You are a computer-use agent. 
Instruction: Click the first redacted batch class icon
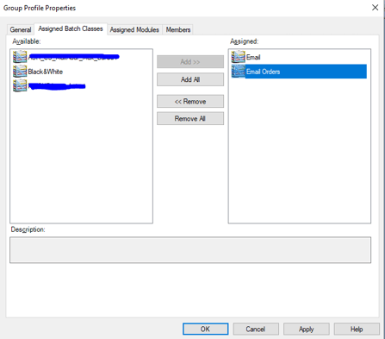pyautogui.click(x=20, y=57)
